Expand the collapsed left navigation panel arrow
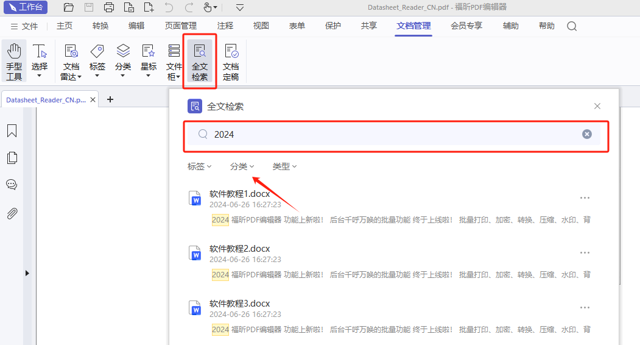This screenshot has height=345, width=640. (27, 274)
